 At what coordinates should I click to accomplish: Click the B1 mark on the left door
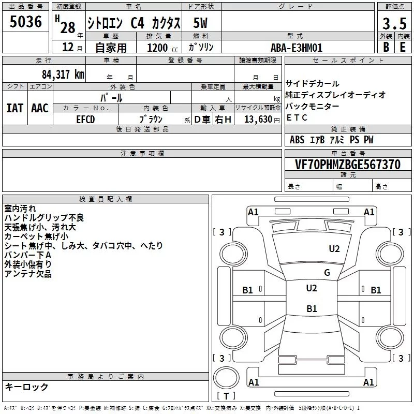pos(248,290)
